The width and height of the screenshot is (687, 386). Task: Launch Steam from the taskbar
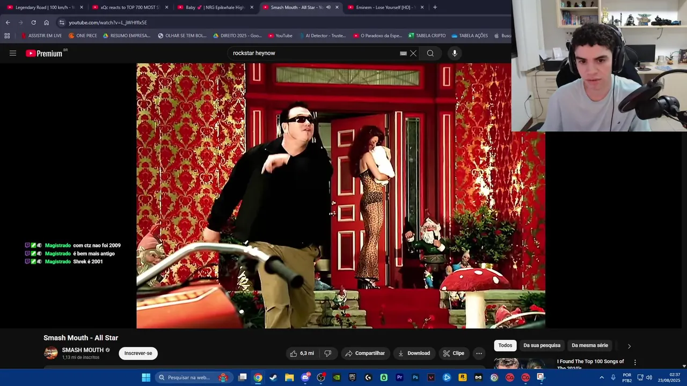274,377
